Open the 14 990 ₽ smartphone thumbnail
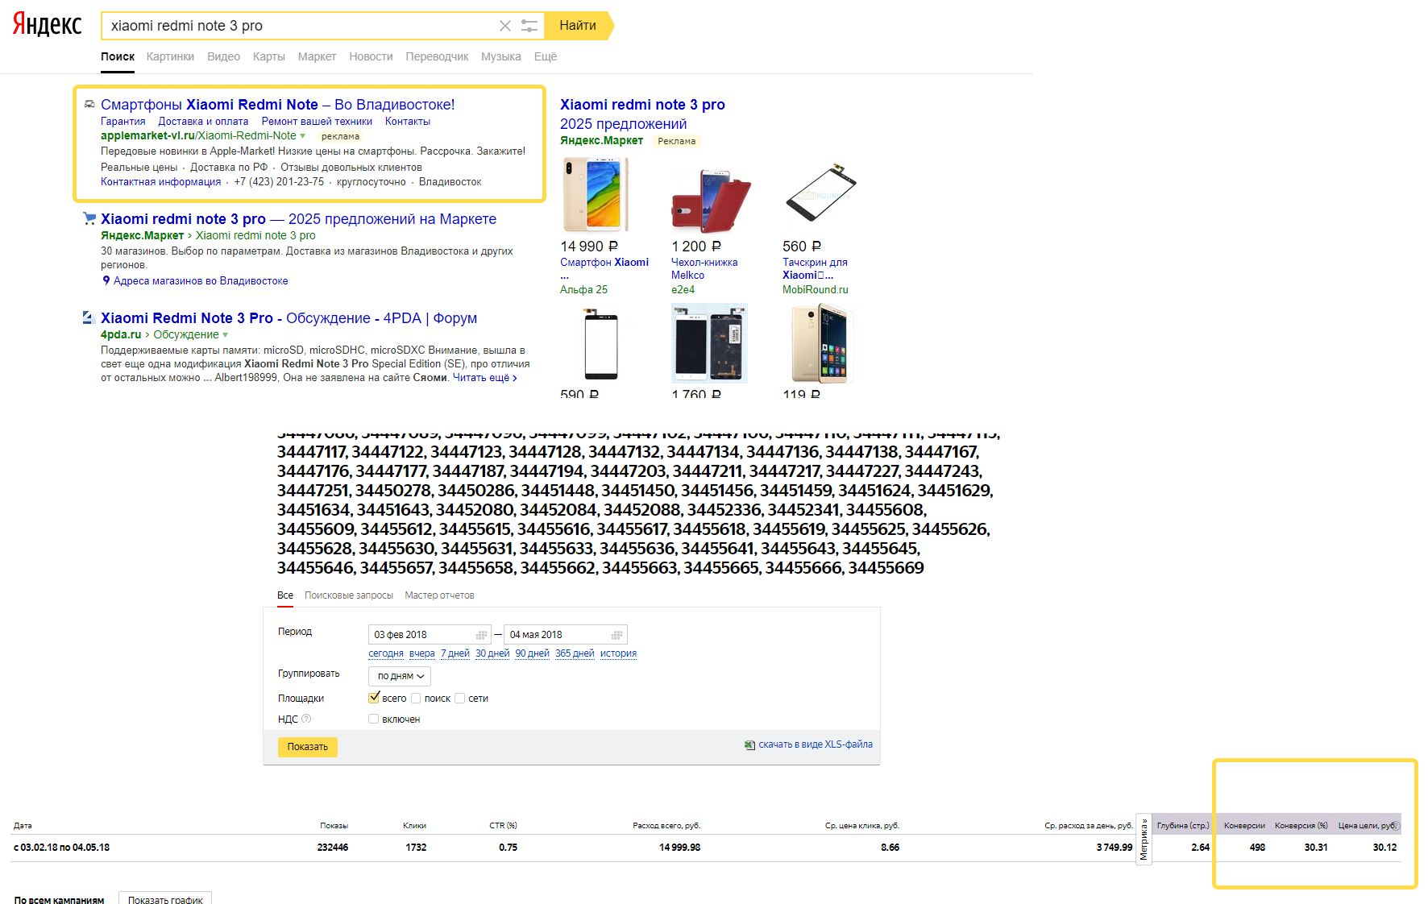1428x904 pixels. click(597, 195)
